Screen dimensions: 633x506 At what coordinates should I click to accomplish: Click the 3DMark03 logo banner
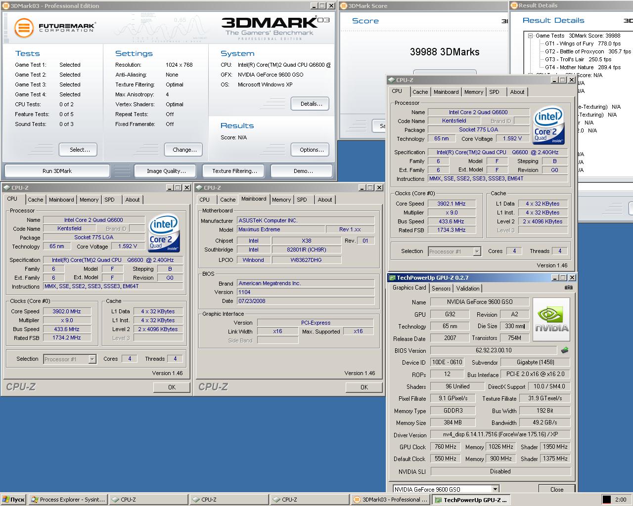point(275,28)
